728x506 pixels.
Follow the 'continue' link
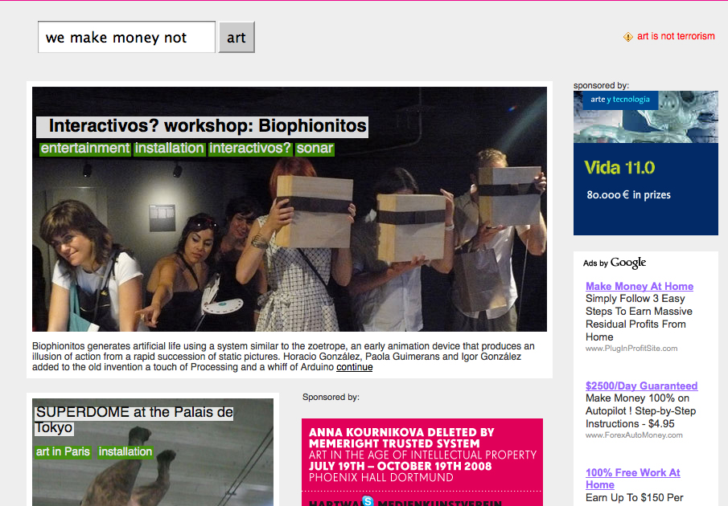point(354,367)
